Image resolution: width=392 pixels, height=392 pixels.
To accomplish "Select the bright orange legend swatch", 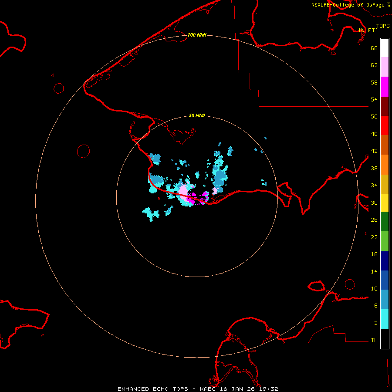I will coord(385,165).
